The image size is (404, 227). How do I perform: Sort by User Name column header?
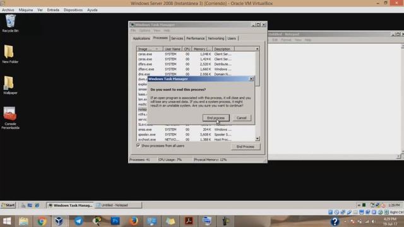(172, 49)
